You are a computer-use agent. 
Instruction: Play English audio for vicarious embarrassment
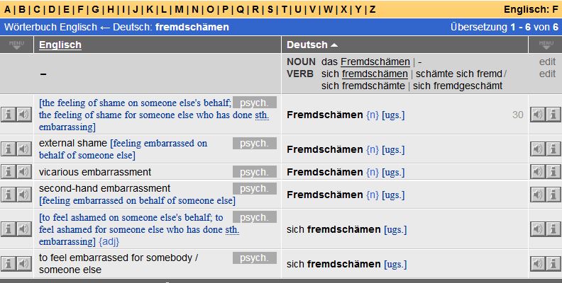[x=24, y=172]
